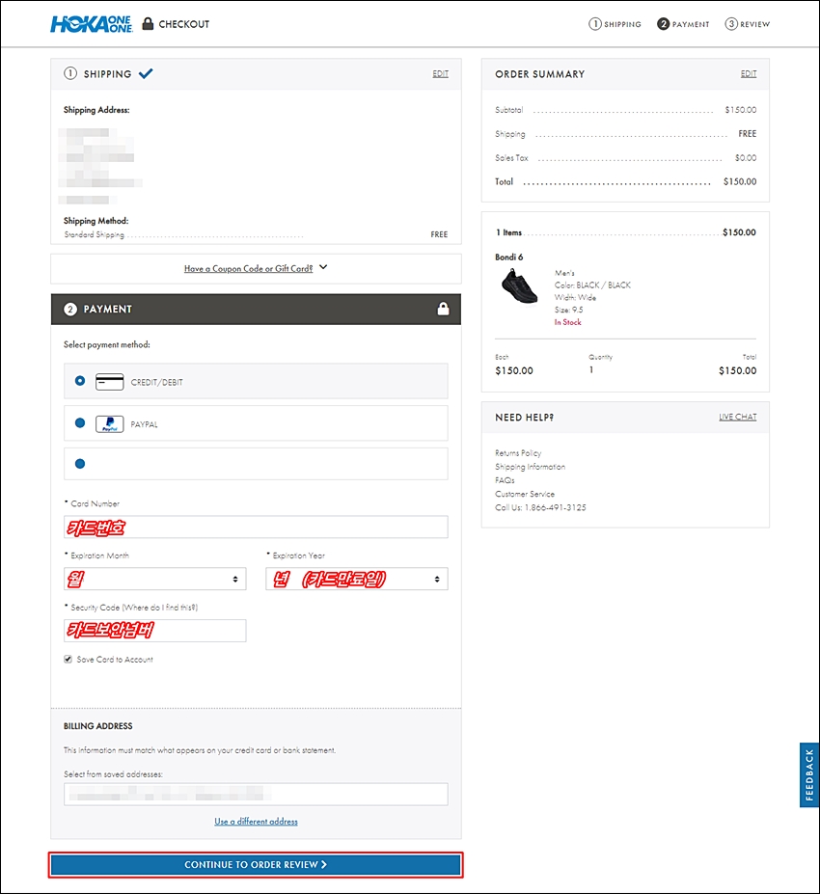The width and height of the screenshot is (820, 894).
Task: Expand the coupon code chevron
Action: (x=323, y=267)
